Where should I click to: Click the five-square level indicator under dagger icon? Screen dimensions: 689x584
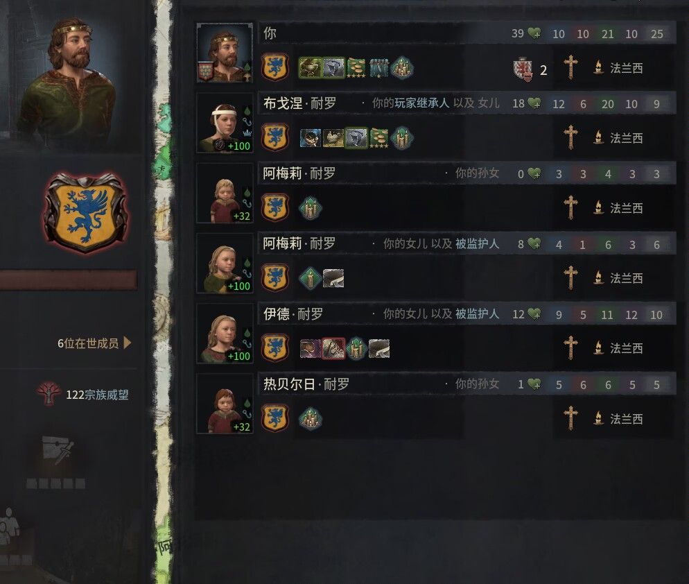click(56, 483)
